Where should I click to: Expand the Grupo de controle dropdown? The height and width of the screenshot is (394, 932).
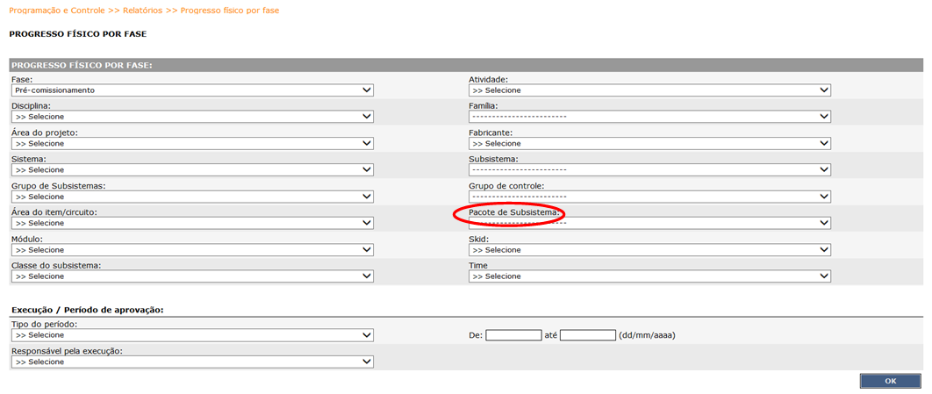[x=649, y=197]
